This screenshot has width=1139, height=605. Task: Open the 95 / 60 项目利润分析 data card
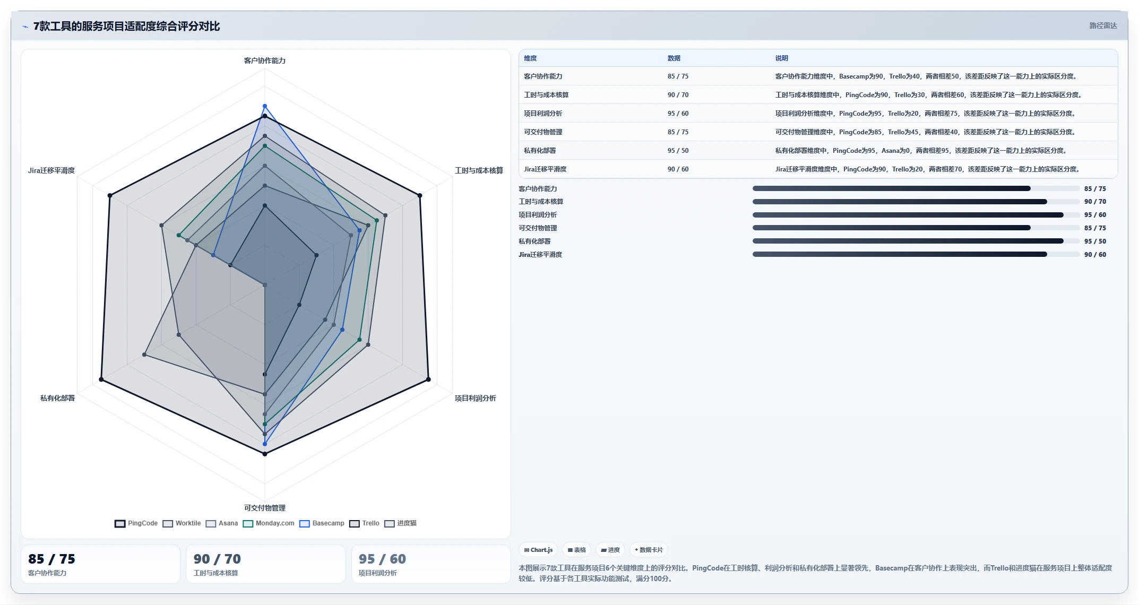tap(430, 564)
